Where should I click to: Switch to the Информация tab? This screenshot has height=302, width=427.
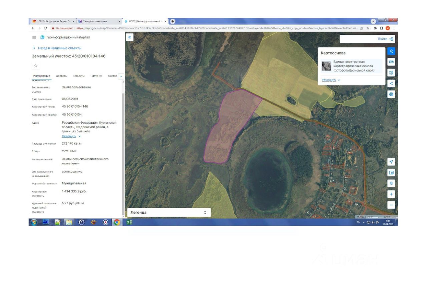(x=42, y=76)
